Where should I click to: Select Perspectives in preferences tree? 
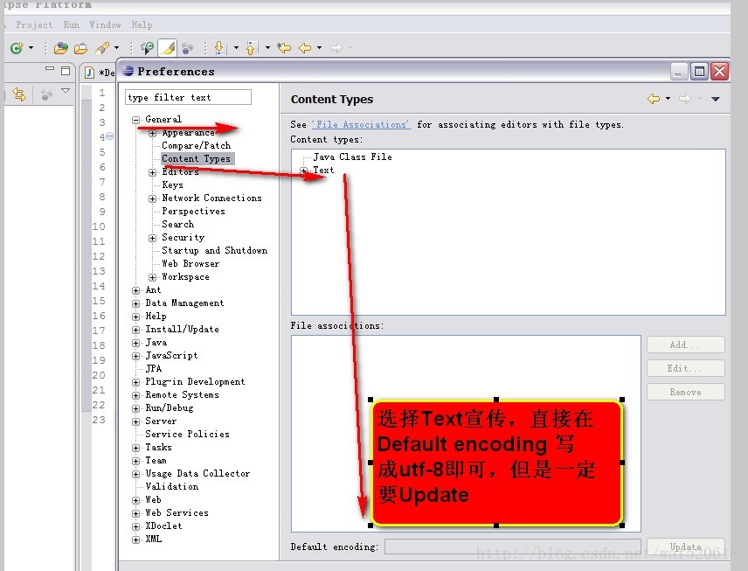pos(193,211)
